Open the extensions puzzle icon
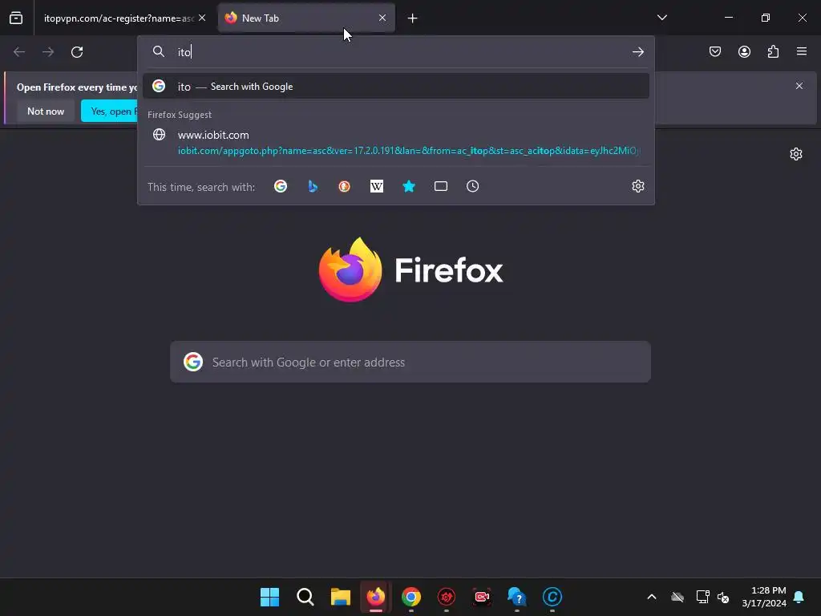Screen dimensions: 821x616 [773, 51]
